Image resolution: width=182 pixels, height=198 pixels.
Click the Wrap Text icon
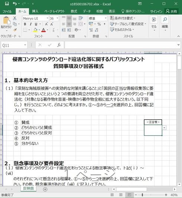pyautogui.click(x=81, y=18)
